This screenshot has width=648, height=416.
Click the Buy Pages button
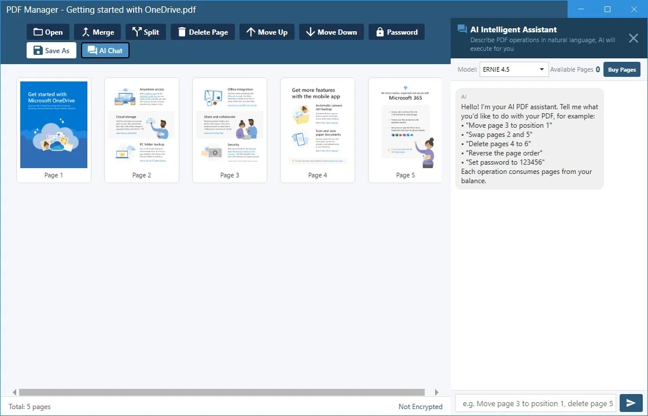(x=621, y=69)
